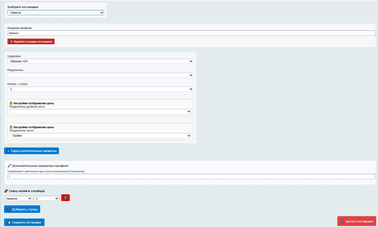Open the Выберите поставщика dropdown
378x227 pixels.
[x=56, y=13]
